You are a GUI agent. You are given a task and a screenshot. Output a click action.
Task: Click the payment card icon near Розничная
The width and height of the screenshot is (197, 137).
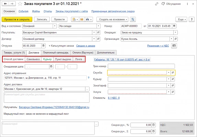[x=174, y=46]
